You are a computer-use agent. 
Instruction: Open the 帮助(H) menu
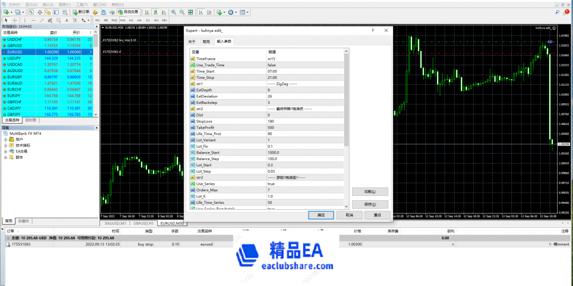[x=117, y=4]
